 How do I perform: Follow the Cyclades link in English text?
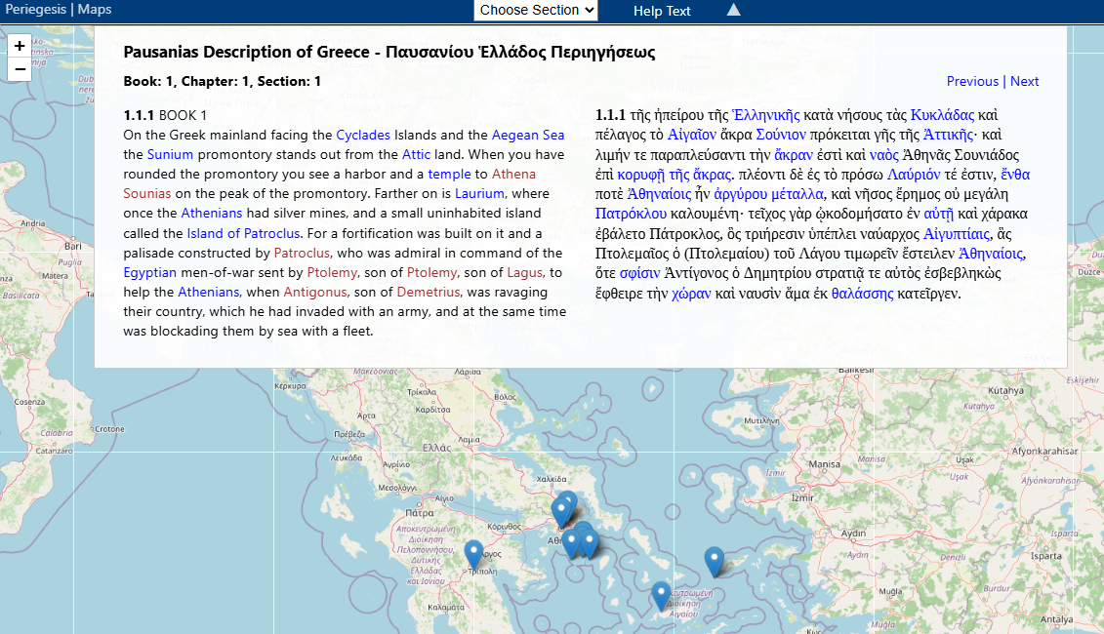pyautogui.click(x=363, y=135)
